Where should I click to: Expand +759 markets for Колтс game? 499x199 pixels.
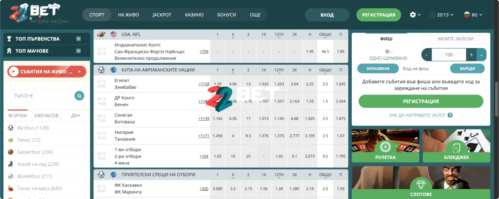pos(204,52)
